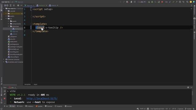Open project panel settings gear
Image resolution: width=196 pixels, height=110 pixels.
point(18,5)
